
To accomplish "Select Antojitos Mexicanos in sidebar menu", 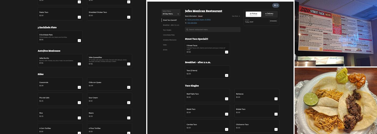I will click(170, 40).
